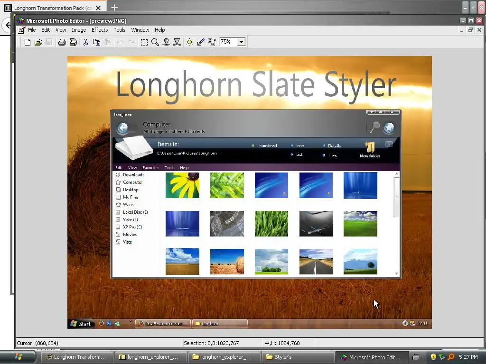Cut selection with scissors icon
Screen dimensions: 486x364
[x=85, y=42]
